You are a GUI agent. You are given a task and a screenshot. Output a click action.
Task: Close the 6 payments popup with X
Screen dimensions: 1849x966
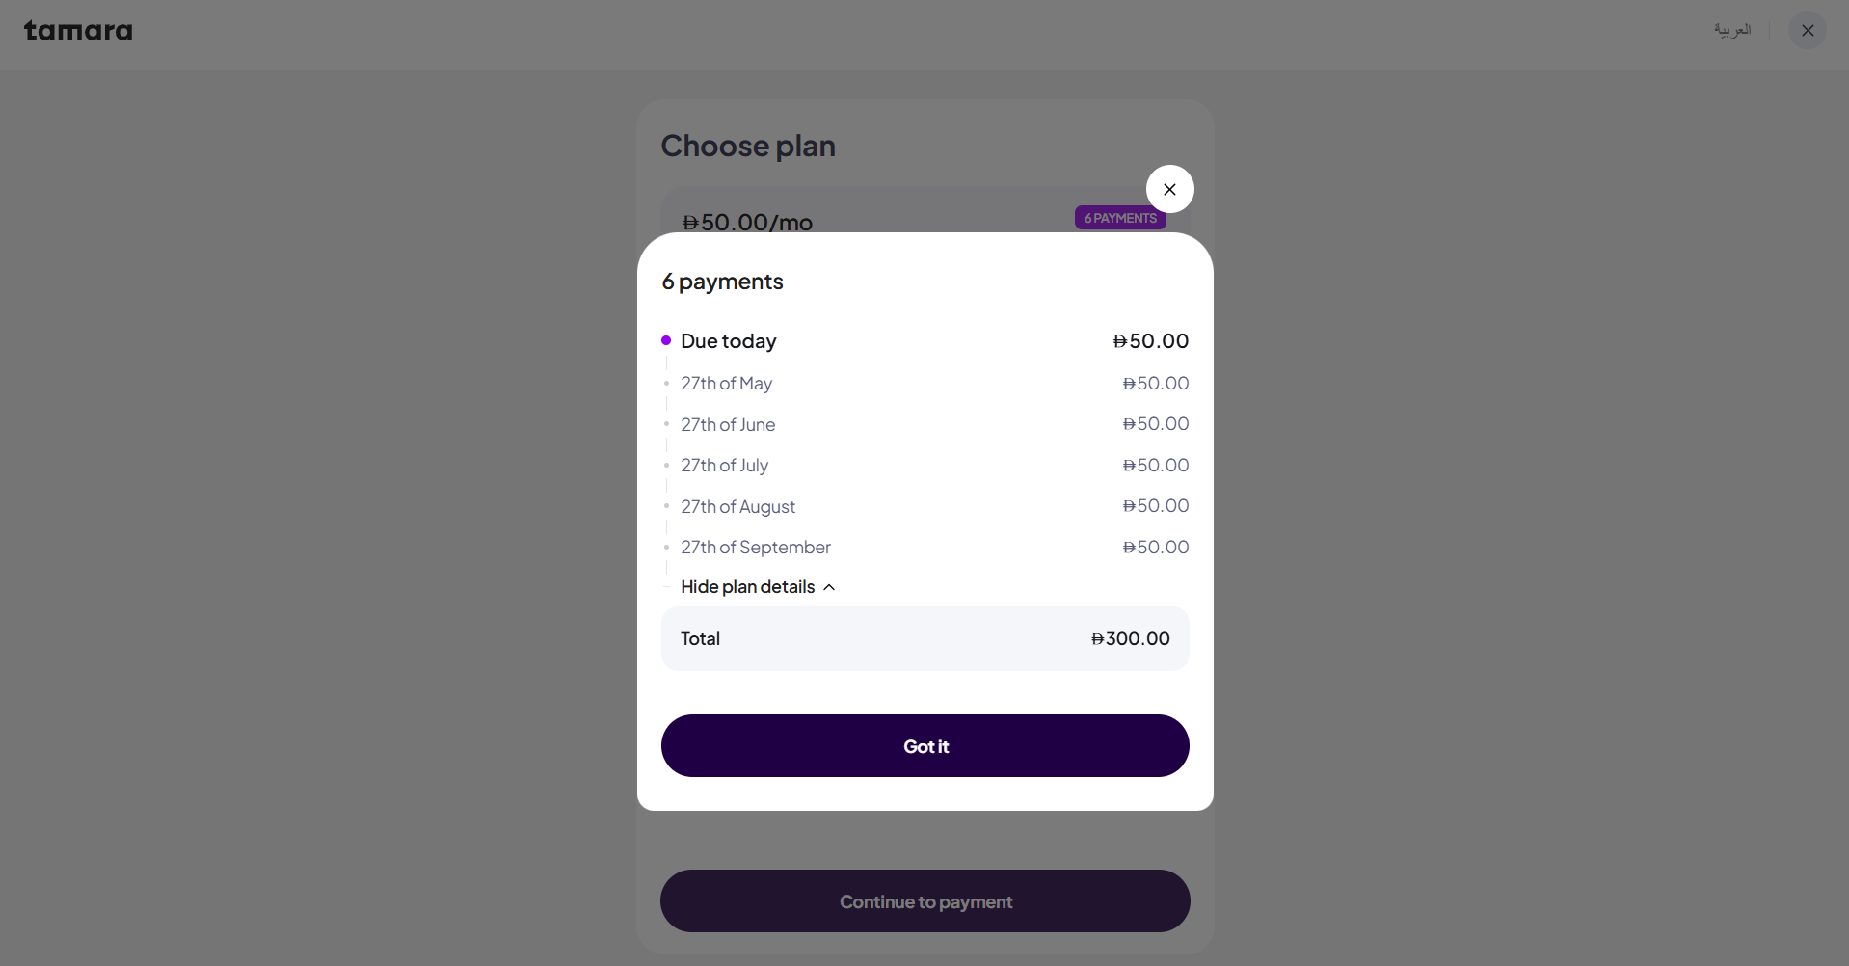1169,189
